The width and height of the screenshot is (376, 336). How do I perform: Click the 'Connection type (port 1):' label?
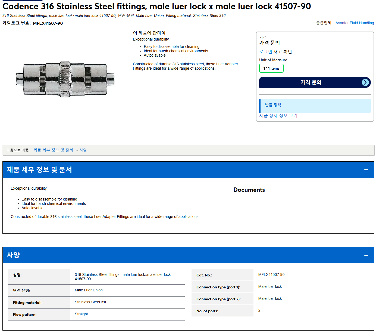coord(218,287)
